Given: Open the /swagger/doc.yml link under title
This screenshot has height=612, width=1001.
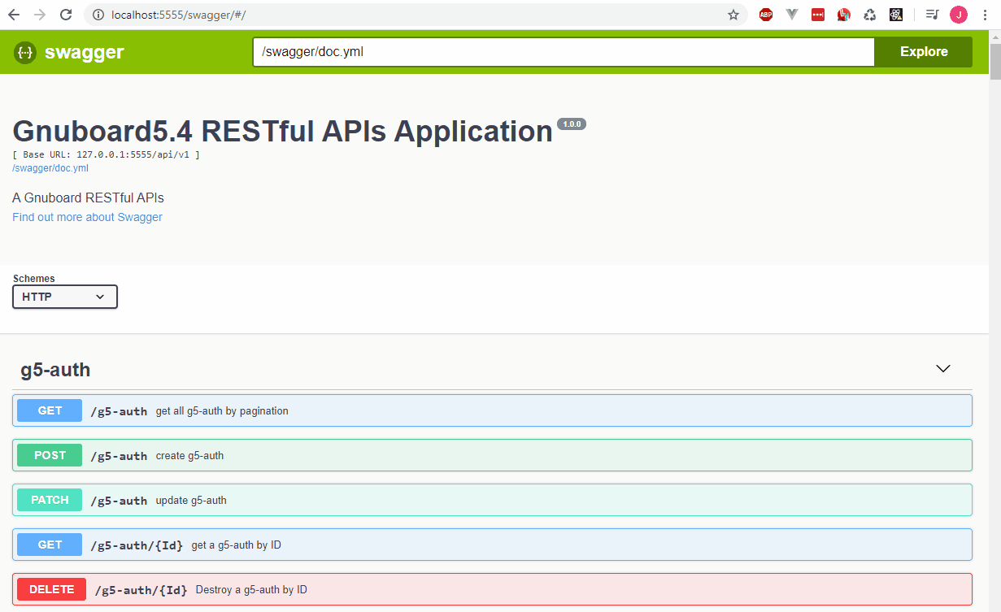Looking at the screenshot, I should [x=50, y=168].
